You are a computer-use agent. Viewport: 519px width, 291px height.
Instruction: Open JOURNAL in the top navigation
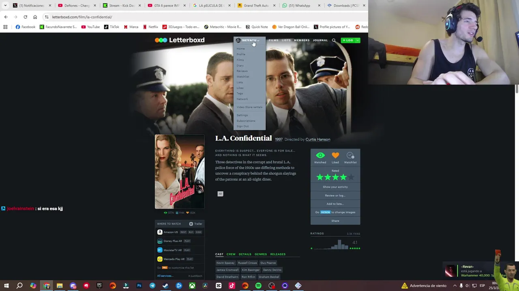coord(320,40)
